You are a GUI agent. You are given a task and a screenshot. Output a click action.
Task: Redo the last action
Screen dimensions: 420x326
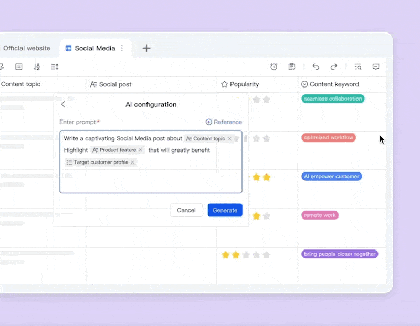pyautogui.click(x=333, y=67)
